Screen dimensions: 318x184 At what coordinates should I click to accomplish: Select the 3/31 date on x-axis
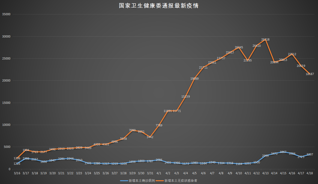coord(150,173)
